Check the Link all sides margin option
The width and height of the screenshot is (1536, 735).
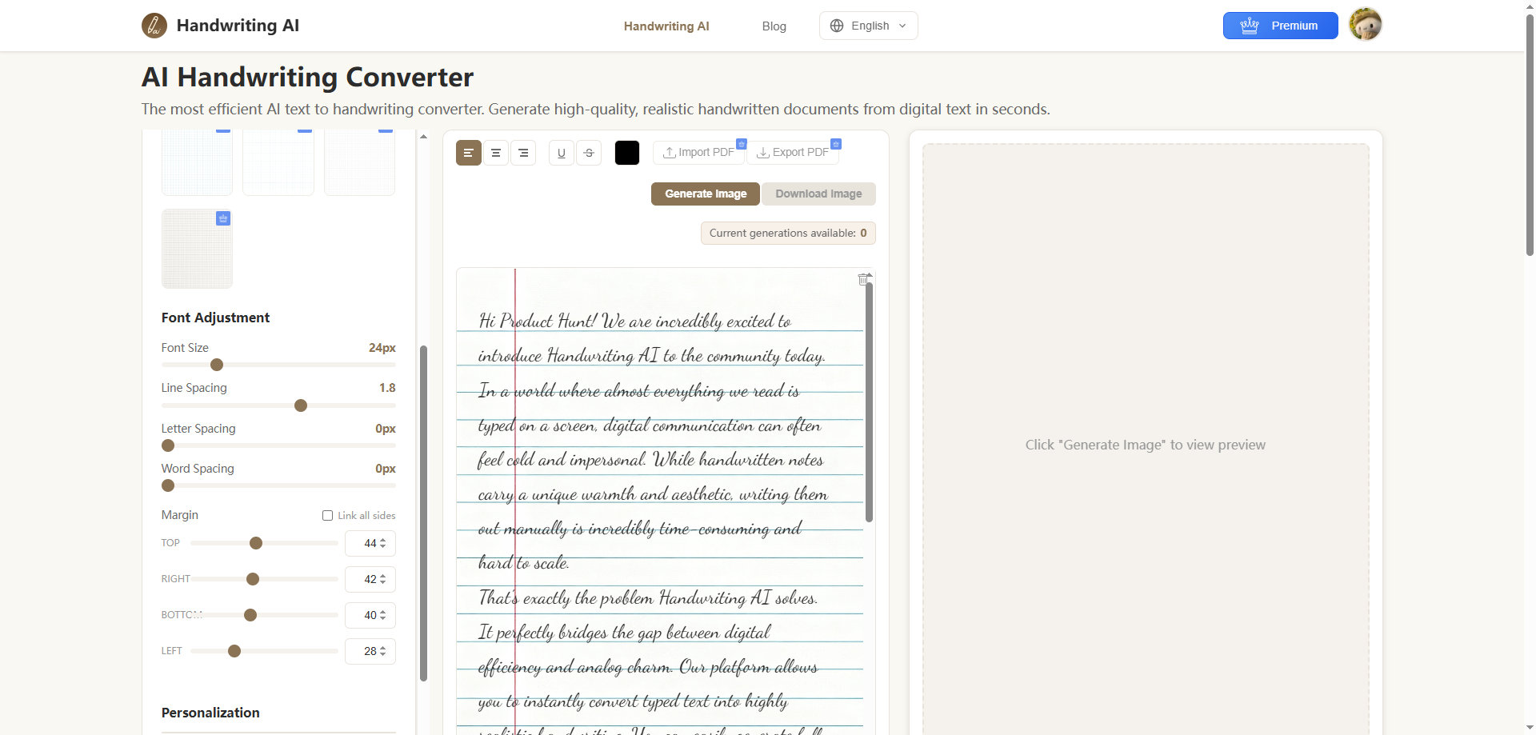pos(327,515)
